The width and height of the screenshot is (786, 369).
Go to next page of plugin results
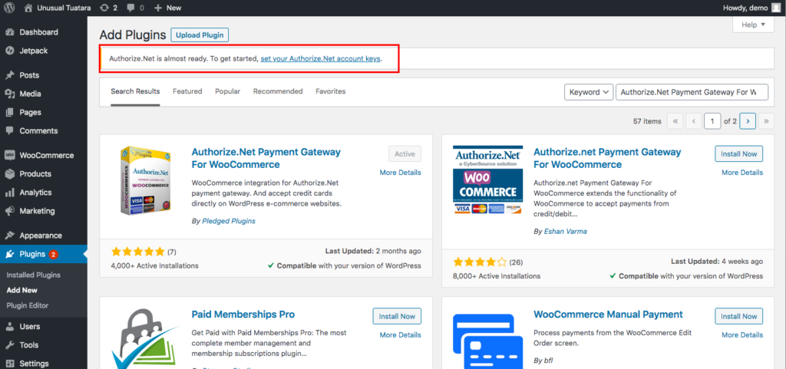pos(748,121)
